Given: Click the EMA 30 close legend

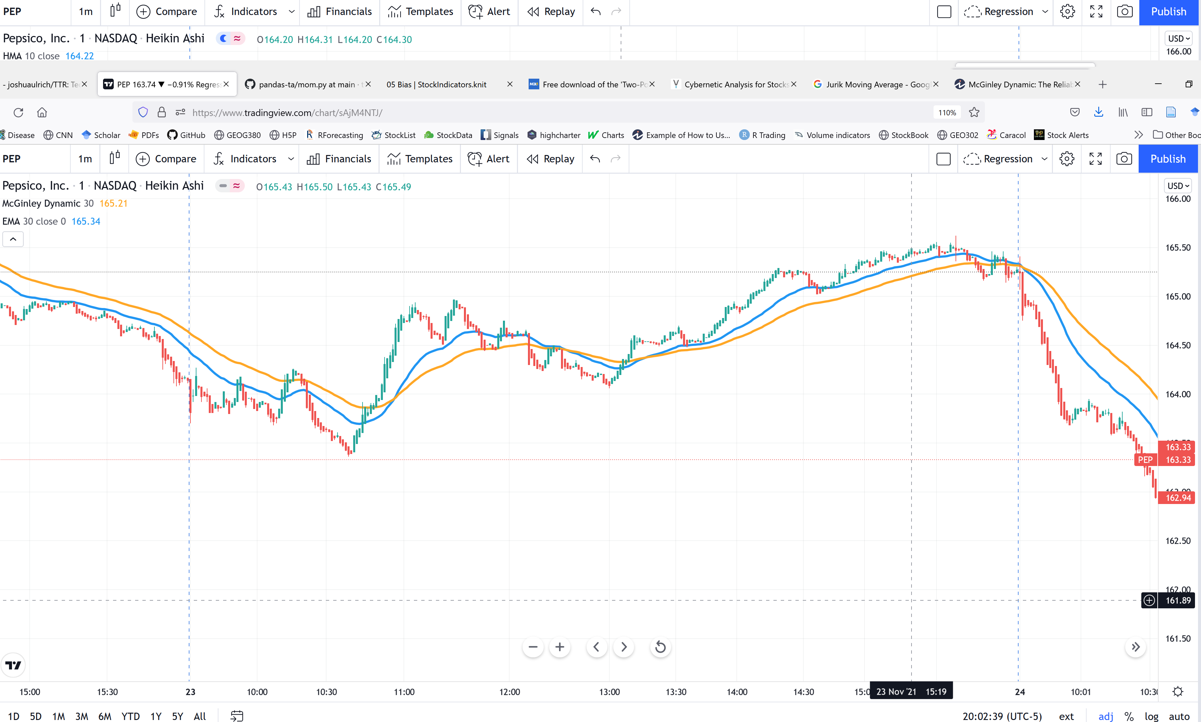Looking at the screenshot, I should point(34,221).
